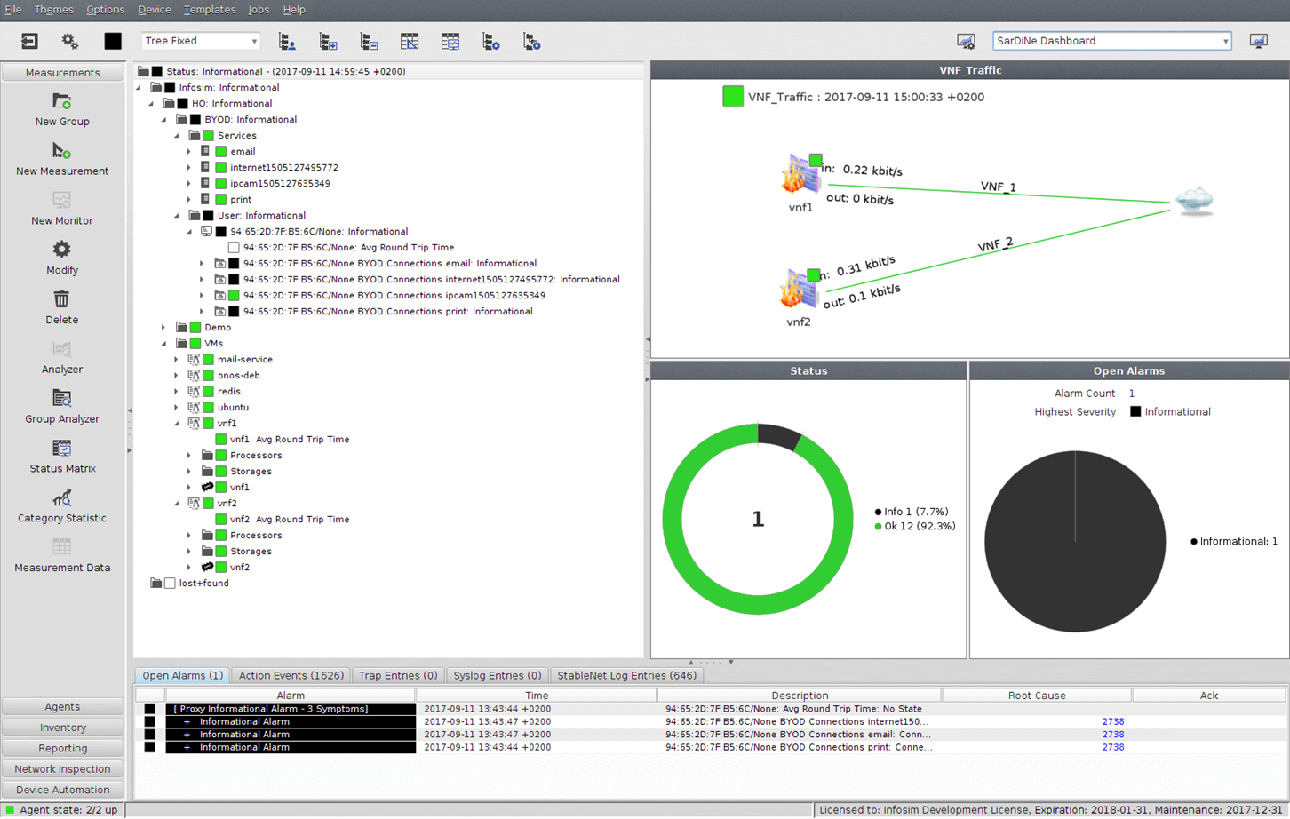Click the Modify gear icon

point(61,250)
